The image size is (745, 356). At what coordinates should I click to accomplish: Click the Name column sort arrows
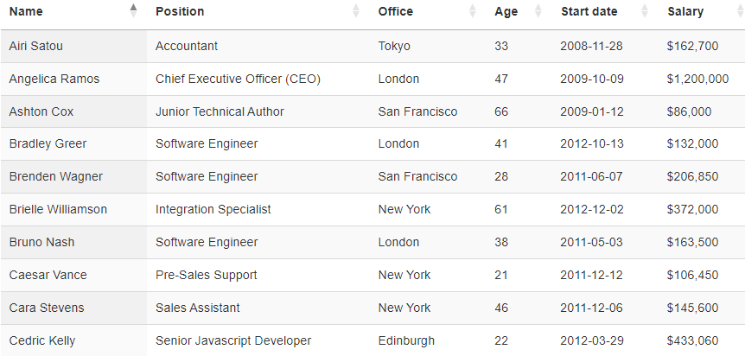(133, 10)
